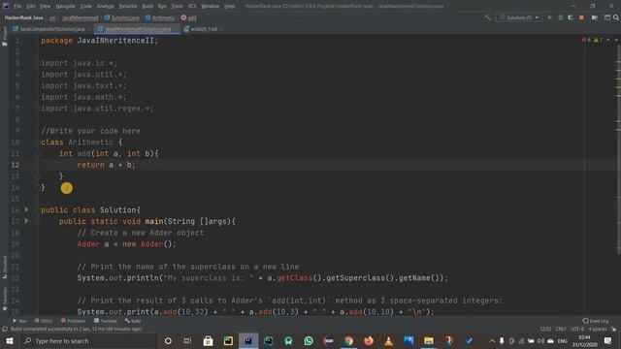The width and height of the screenshot is (621, 349).
Task: Open the Terminal tool window
Action: point(106,321)
